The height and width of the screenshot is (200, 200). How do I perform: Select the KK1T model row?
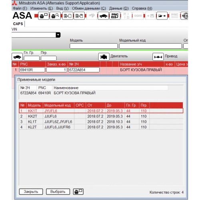pos(101,111)
